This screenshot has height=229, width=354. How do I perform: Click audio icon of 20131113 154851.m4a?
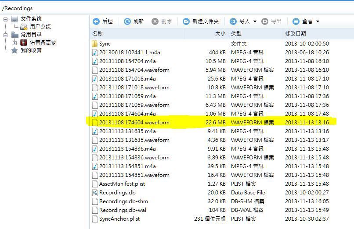(95, 166)
